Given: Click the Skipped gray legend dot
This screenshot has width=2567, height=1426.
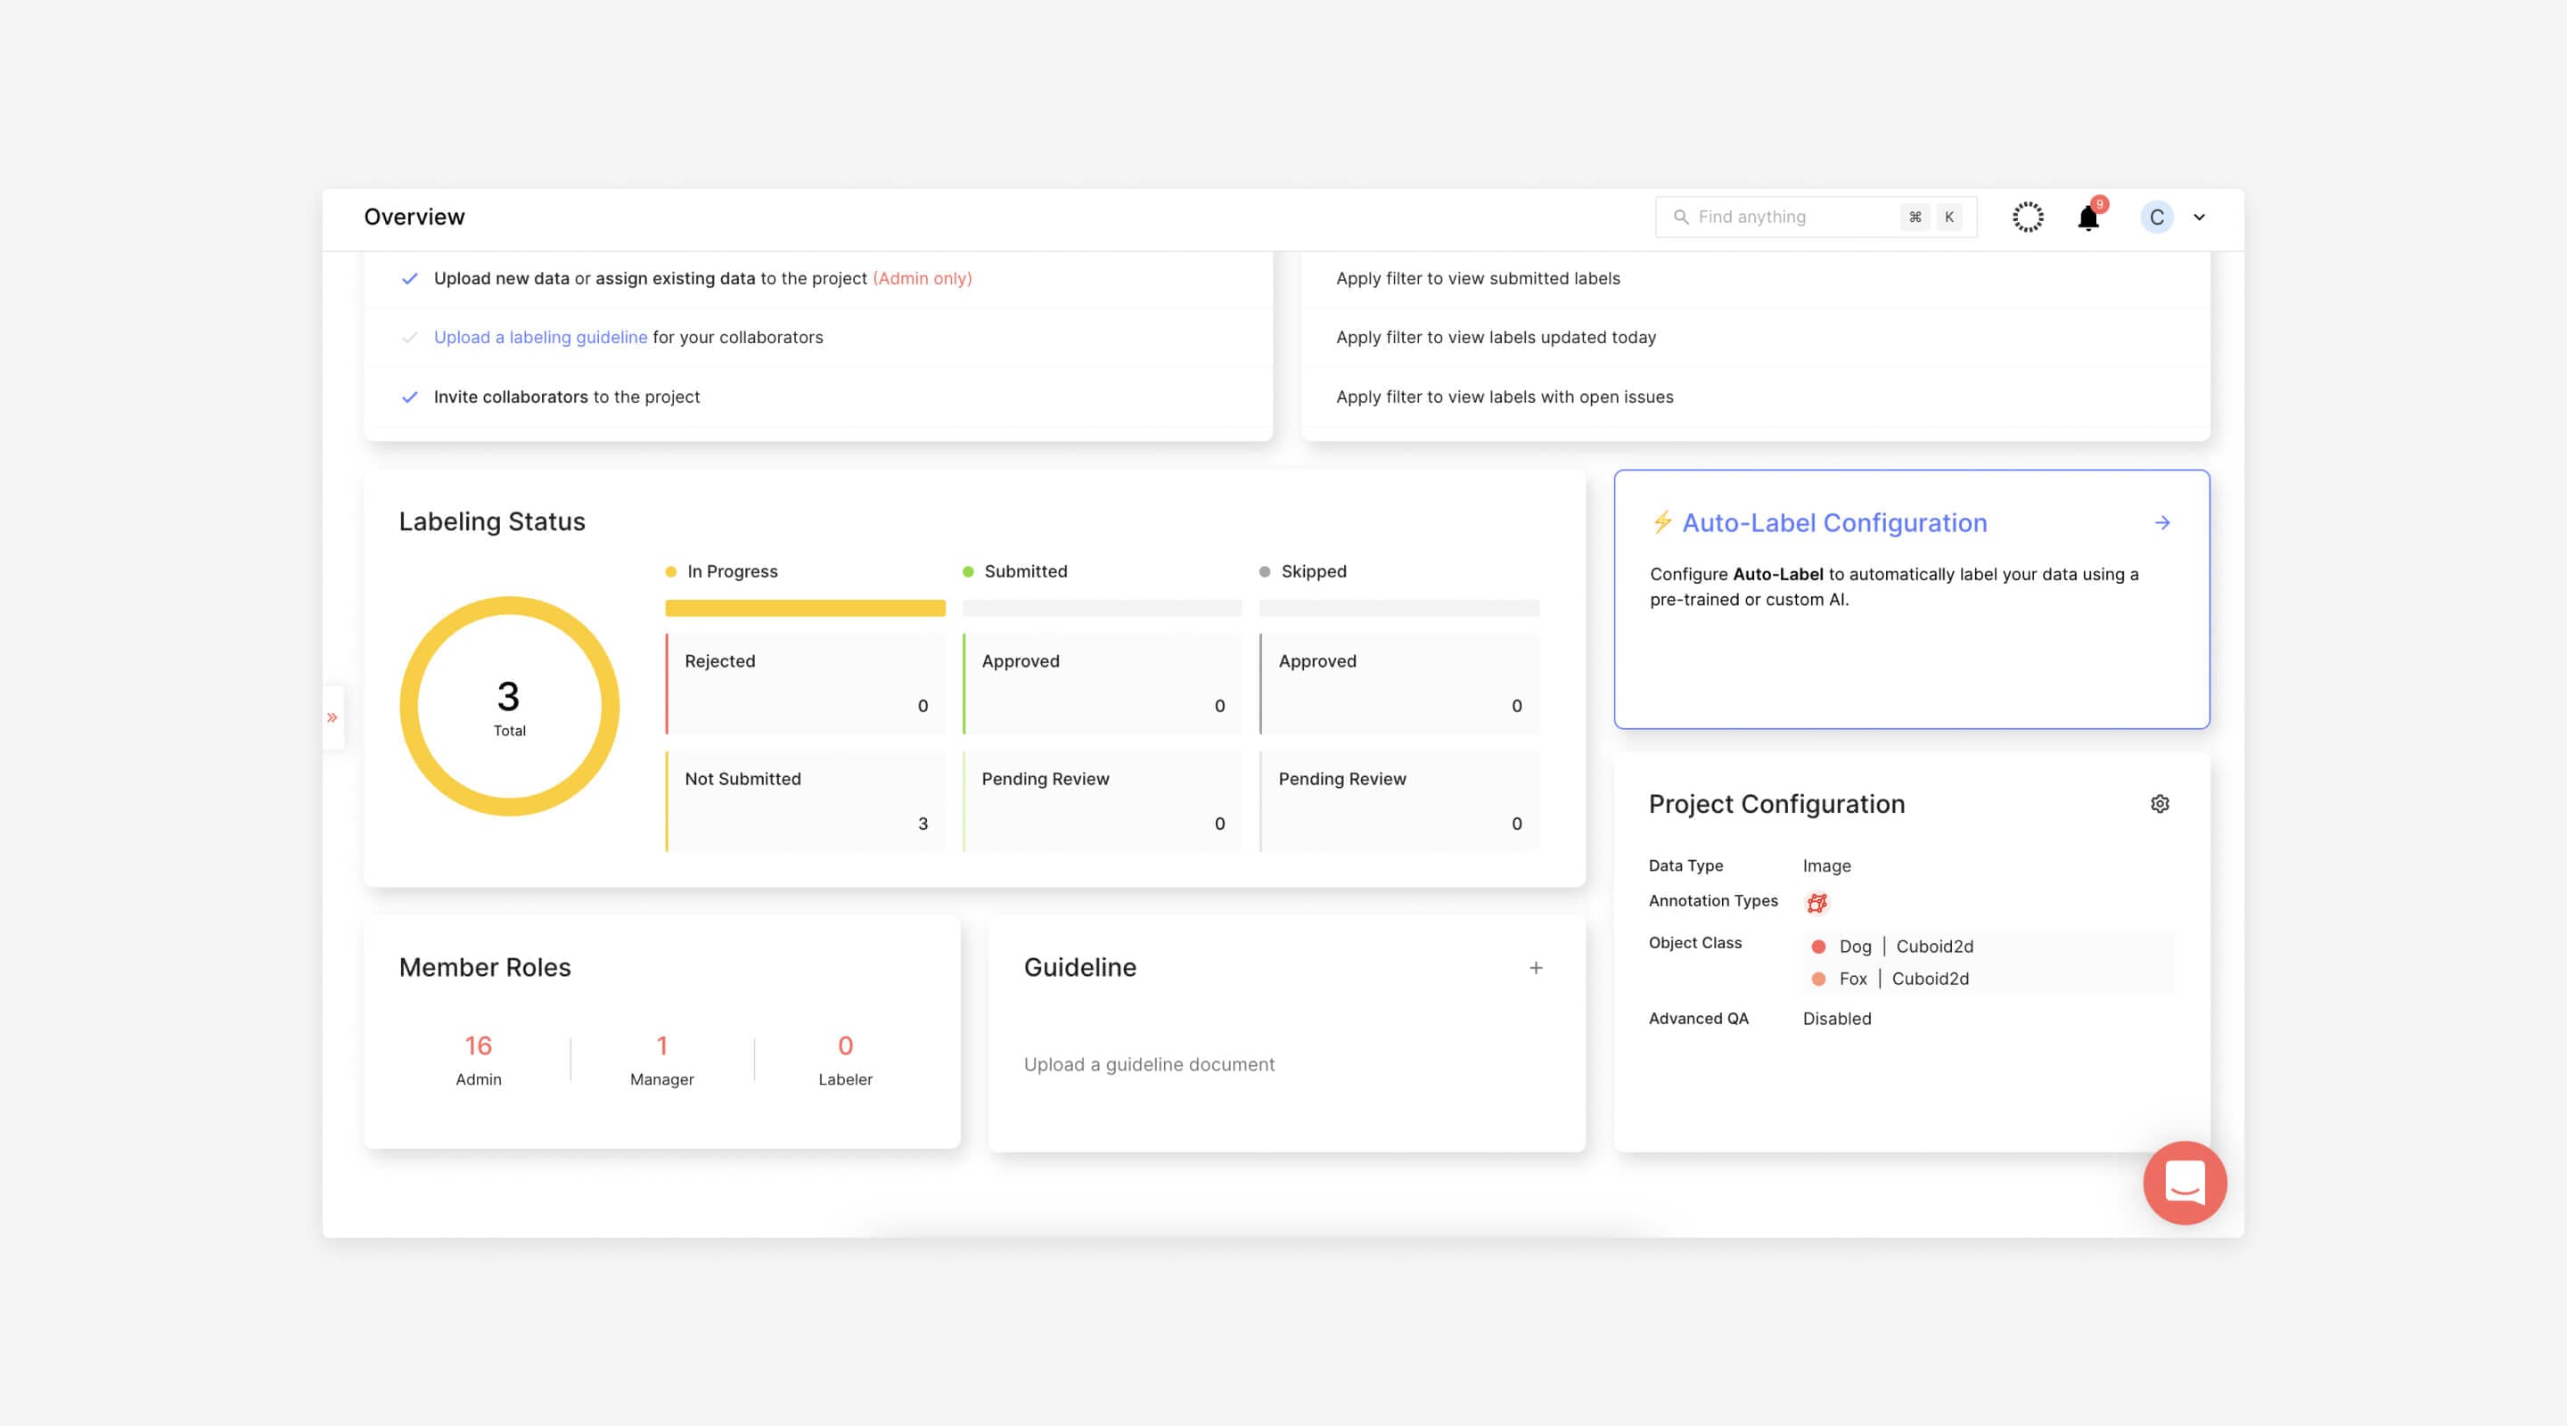Looking at the screenshot, I should pos(1265,572).
